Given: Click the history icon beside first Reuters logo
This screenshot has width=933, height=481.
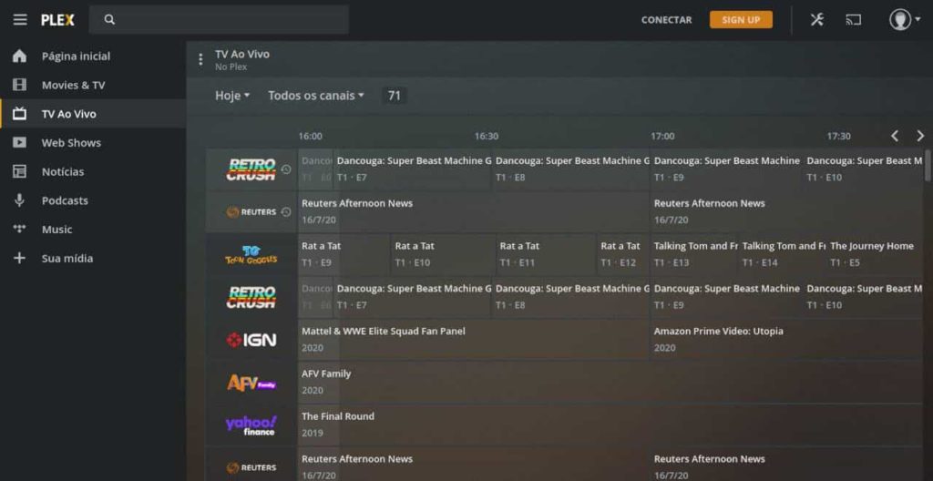Looking at the screenshot, I should pos(286,212).
